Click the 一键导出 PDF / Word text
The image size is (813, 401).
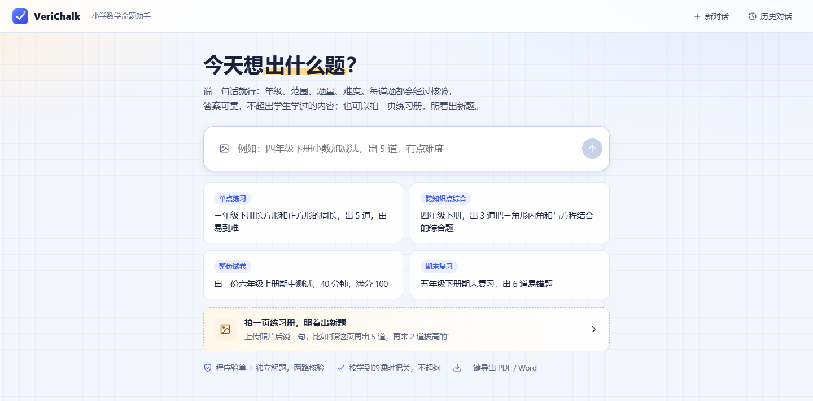pos(501,368)
